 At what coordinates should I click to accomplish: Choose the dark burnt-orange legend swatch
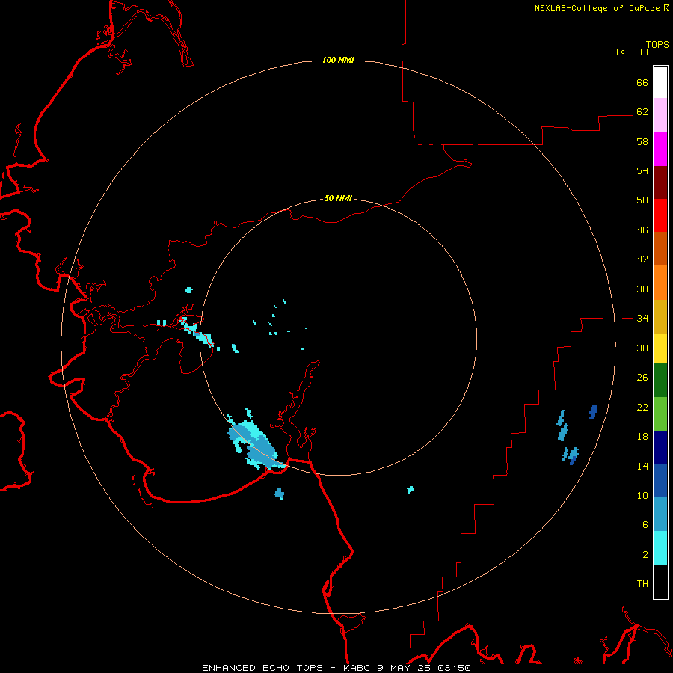660,249
